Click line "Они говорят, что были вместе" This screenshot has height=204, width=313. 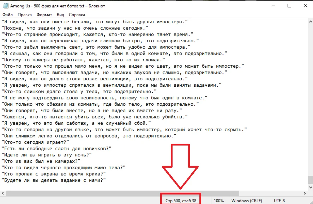click(x=92, y=110)
